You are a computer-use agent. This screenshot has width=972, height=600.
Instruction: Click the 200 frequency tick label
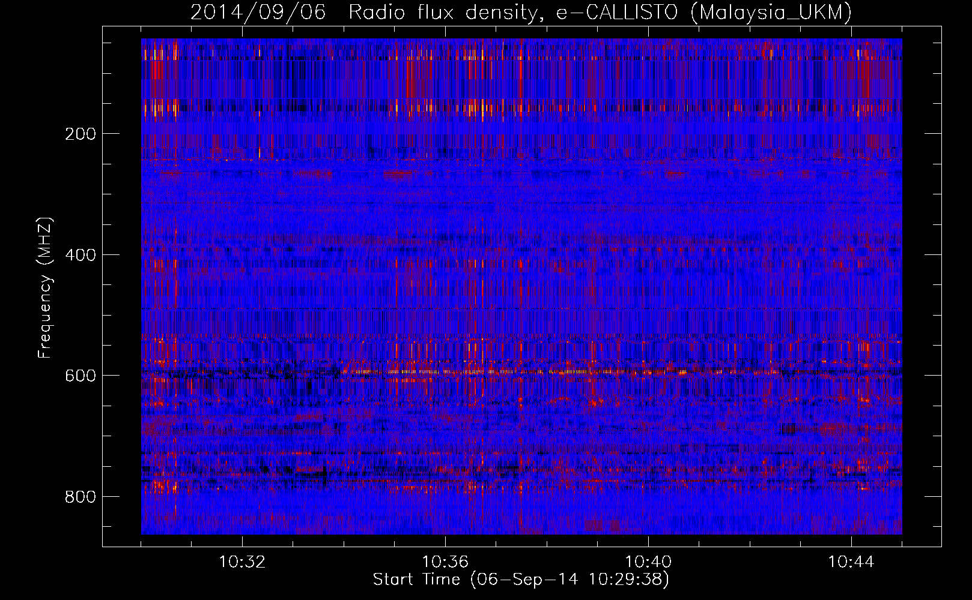80,134
